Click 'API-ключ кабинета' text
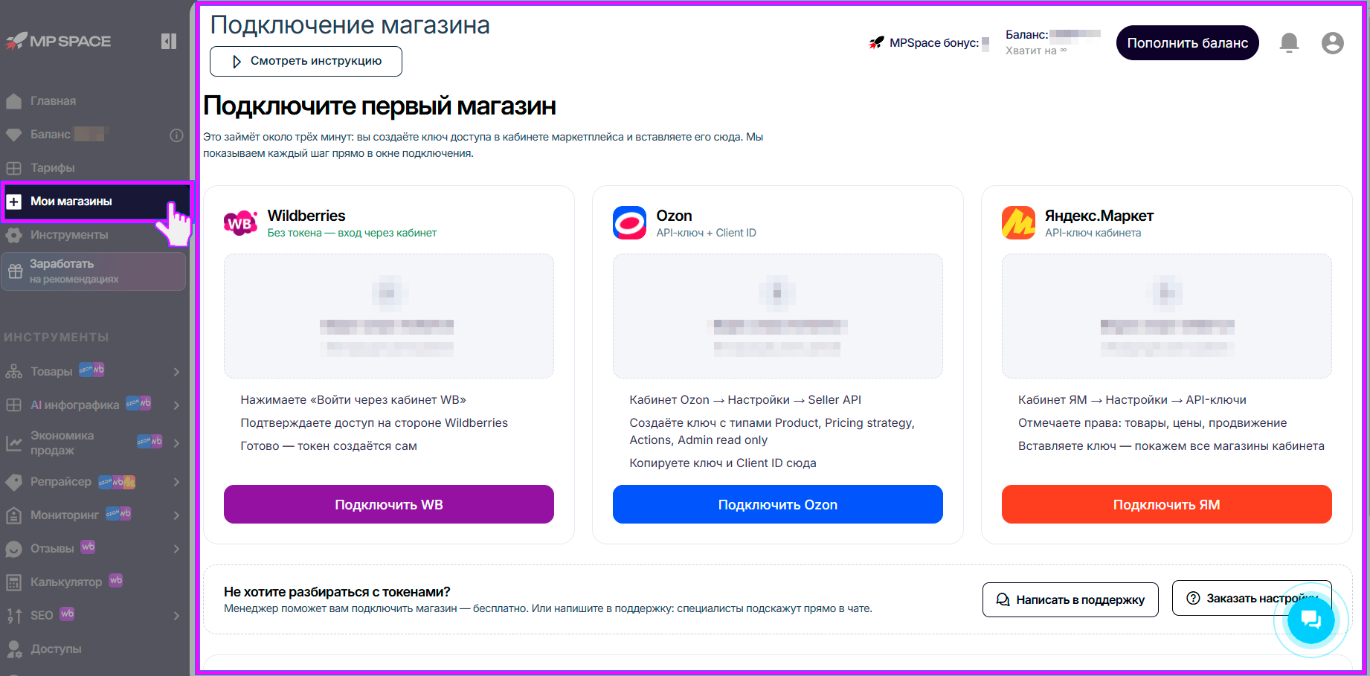 (x=1093, y=233)
